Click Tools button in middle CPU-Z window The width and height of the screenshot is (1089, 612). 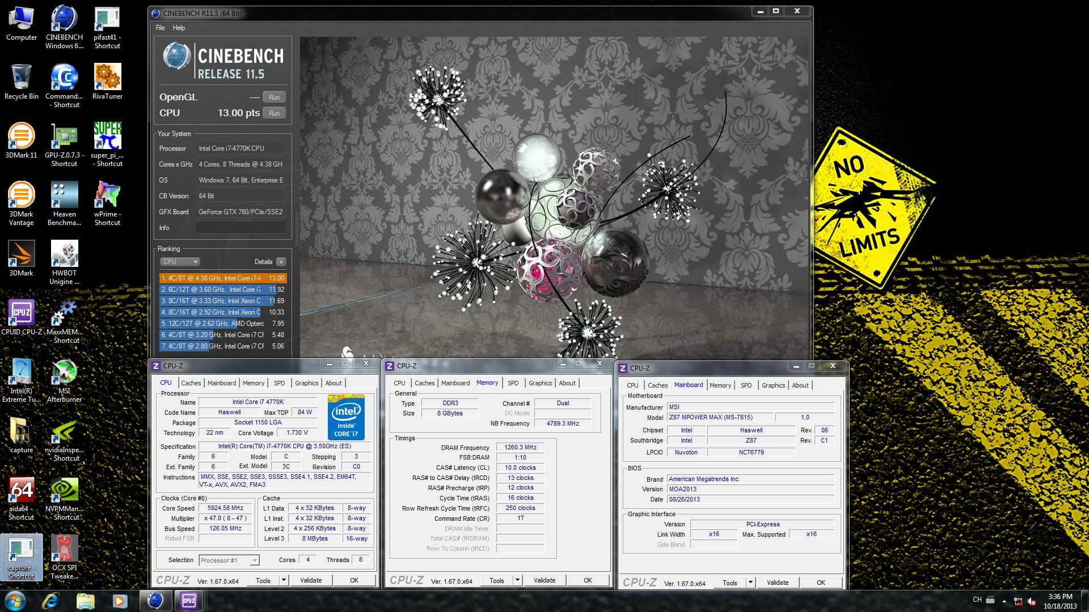tap(497, 580)
